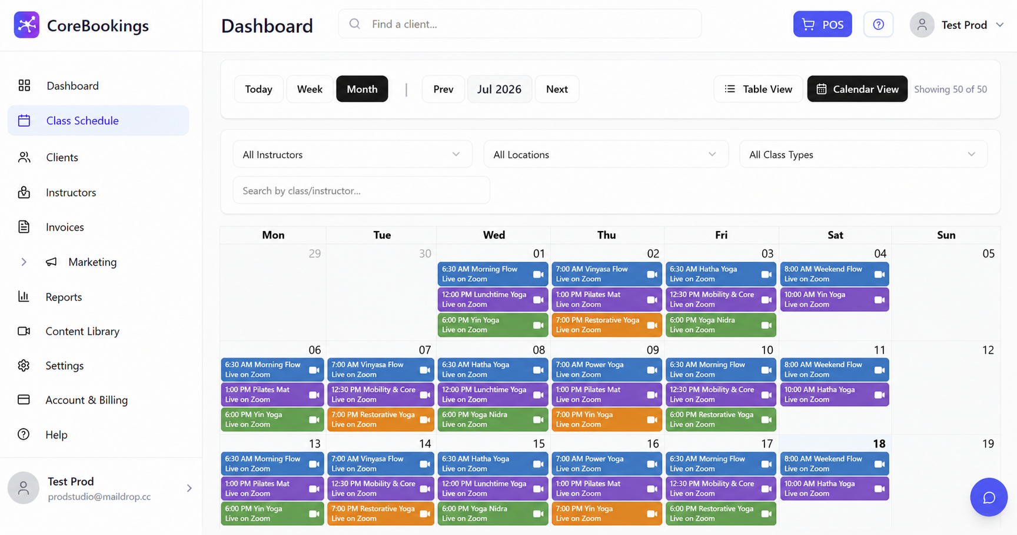Click Zoom camera icon on July 18 Weekend Flow
1017x535 pixels.
[879, 464]
